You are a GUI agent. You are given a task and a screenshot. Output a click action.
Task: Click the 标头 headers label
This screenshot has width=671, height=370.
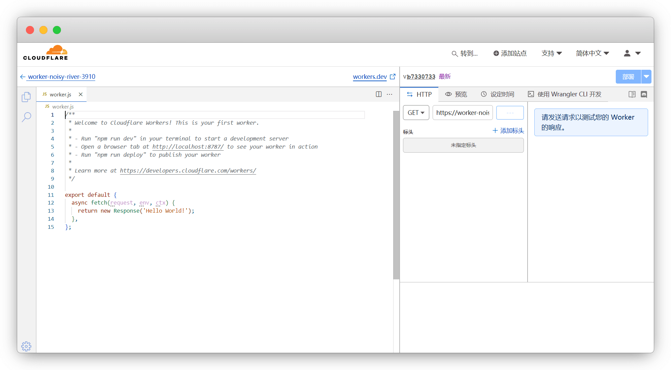click(408, 132)
